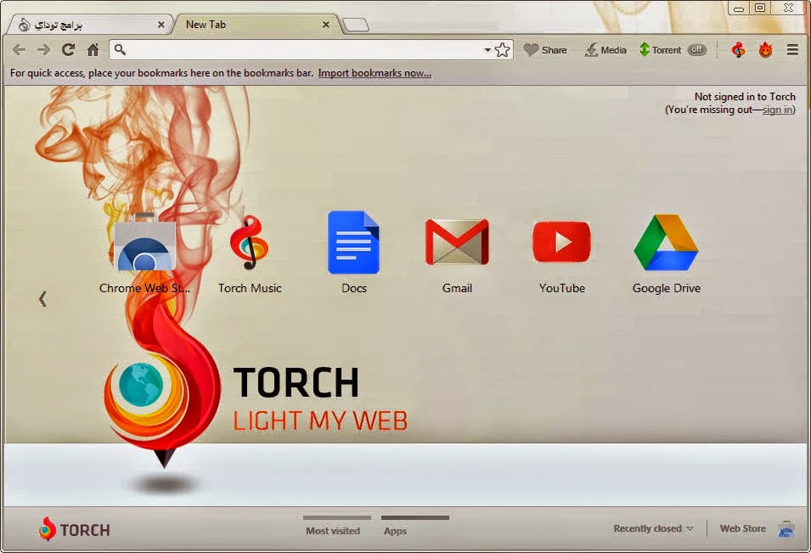Bookmark this page with the star icon
The width and height of the screenshot is (811, 553).
(x=502, y=49)
